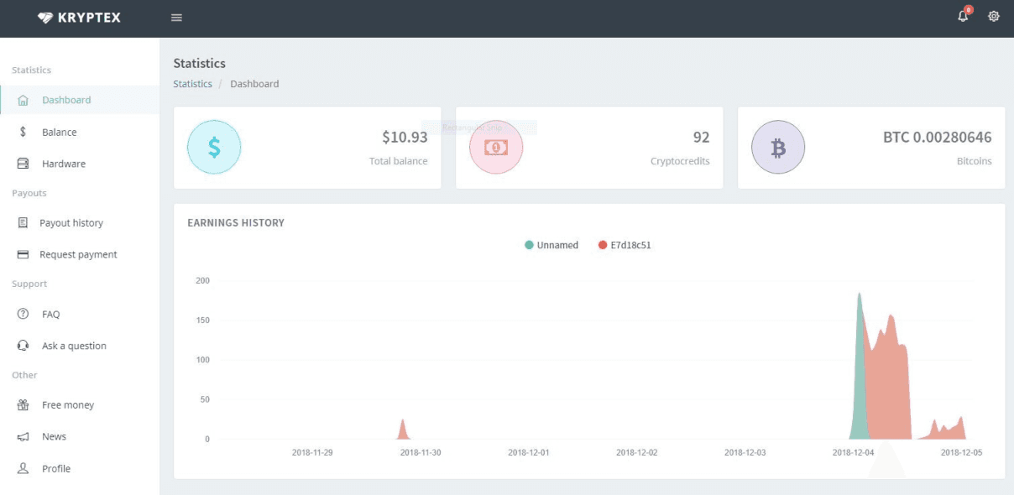Screen dimensions: 1014x495
Task: Open the notifications bell
Action: pos(962,17)
